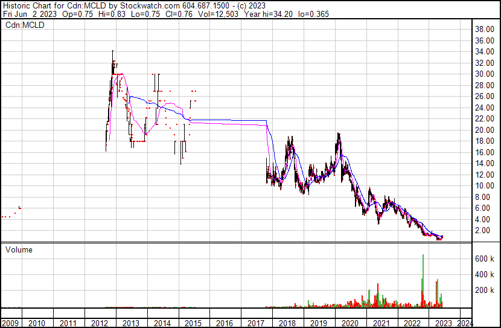501x328 pixels.
Task: Click the 38.00 price axis label
Action: [x=485, y=29]
